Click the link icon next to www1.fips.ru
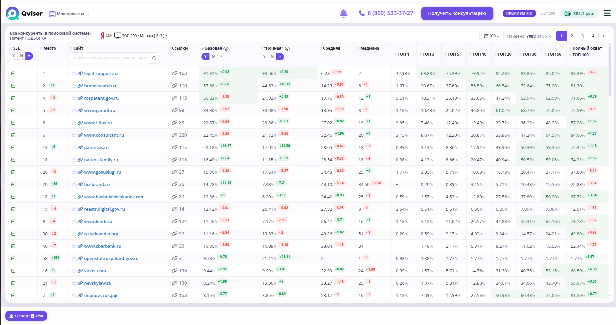 coord(80,123)
